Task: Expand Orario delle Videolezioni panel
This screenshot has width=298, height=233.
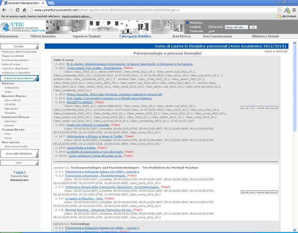Action: tap(19, 153)
